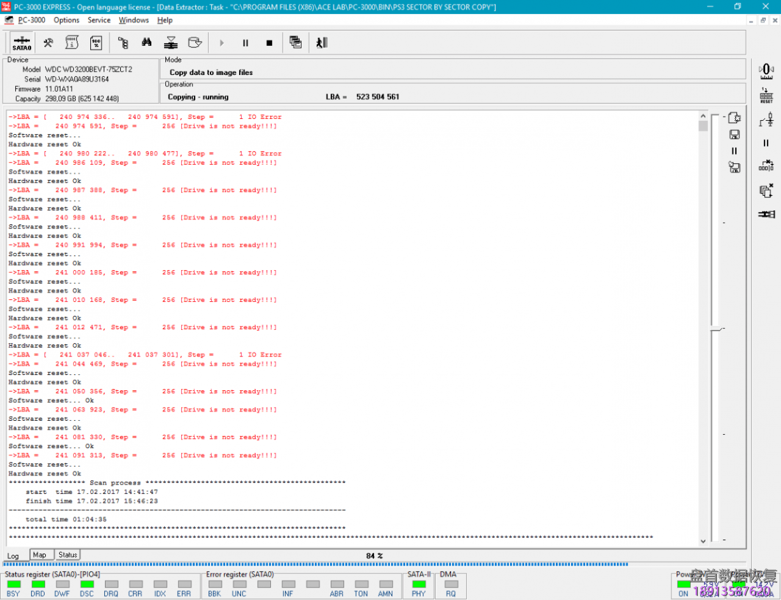This screenshot has width=781, height=600.
Task: Open the hammer and wrench utilities tool
Action: tap(48, 43)
